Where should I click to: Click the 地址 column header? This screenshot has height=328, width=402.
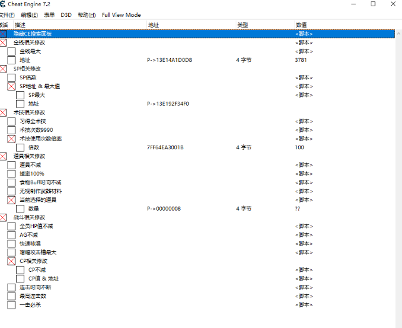coord(191,25)
